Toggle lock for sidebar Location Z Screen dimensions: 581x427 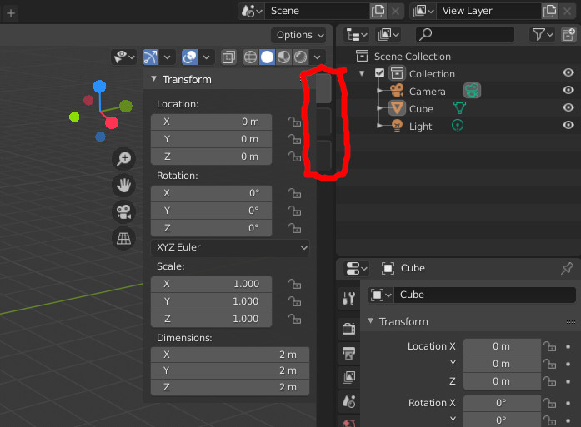click(294, 156)
